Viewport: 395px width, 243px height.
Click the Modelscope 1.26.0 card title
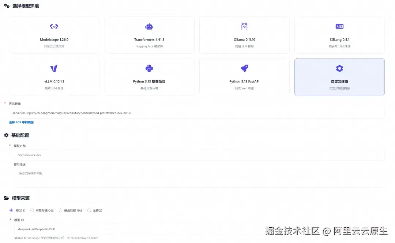(54, 40)
